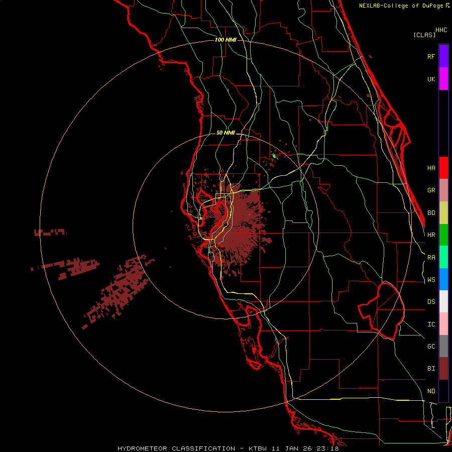
Task: Click the WS blue legend swatch
Action: [443, 279]
